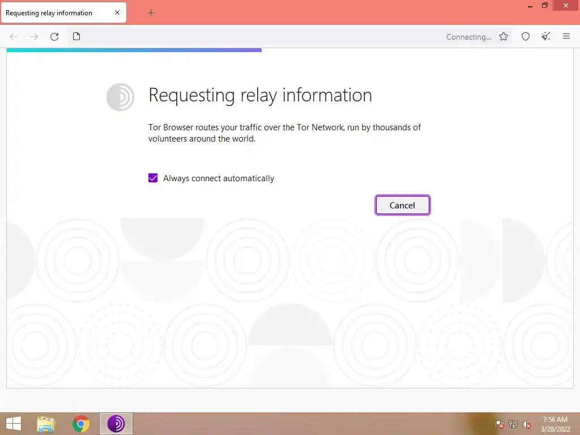Click the connection progress bar

coord(134,50)
